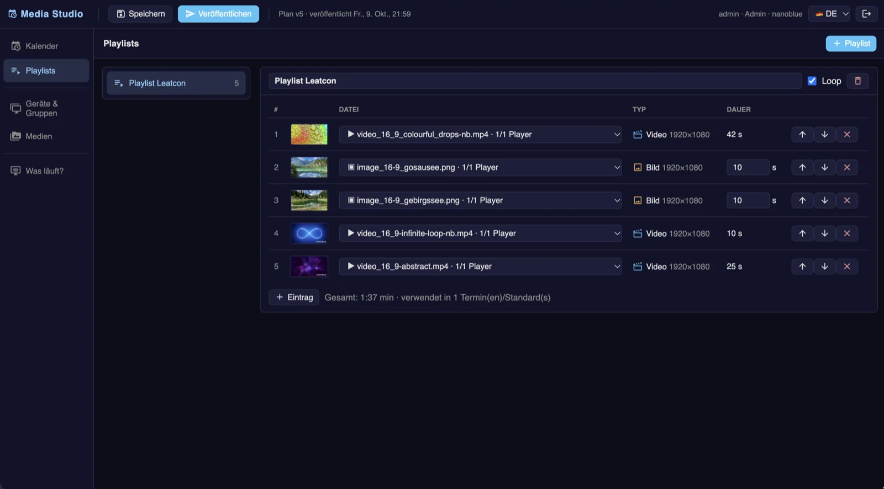Delete Playlist Leatcon with the trash icon

point(858,81)
